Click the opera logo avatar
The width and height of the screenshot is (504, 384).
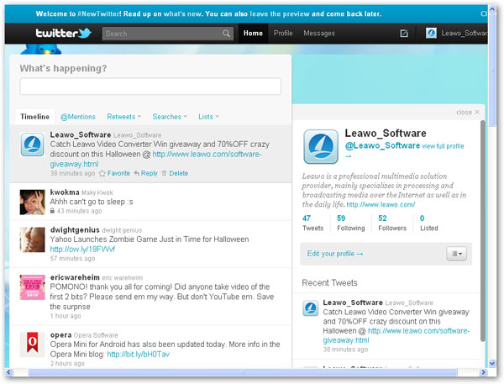click(32, 345)
